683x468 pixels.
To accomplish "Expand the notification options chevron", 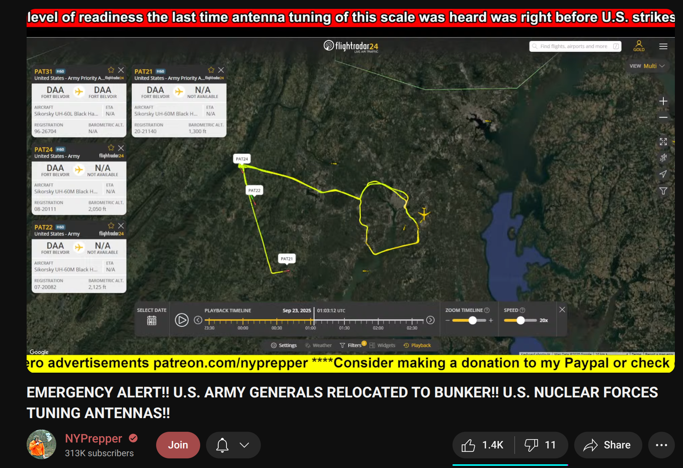I will pos(244,445).
